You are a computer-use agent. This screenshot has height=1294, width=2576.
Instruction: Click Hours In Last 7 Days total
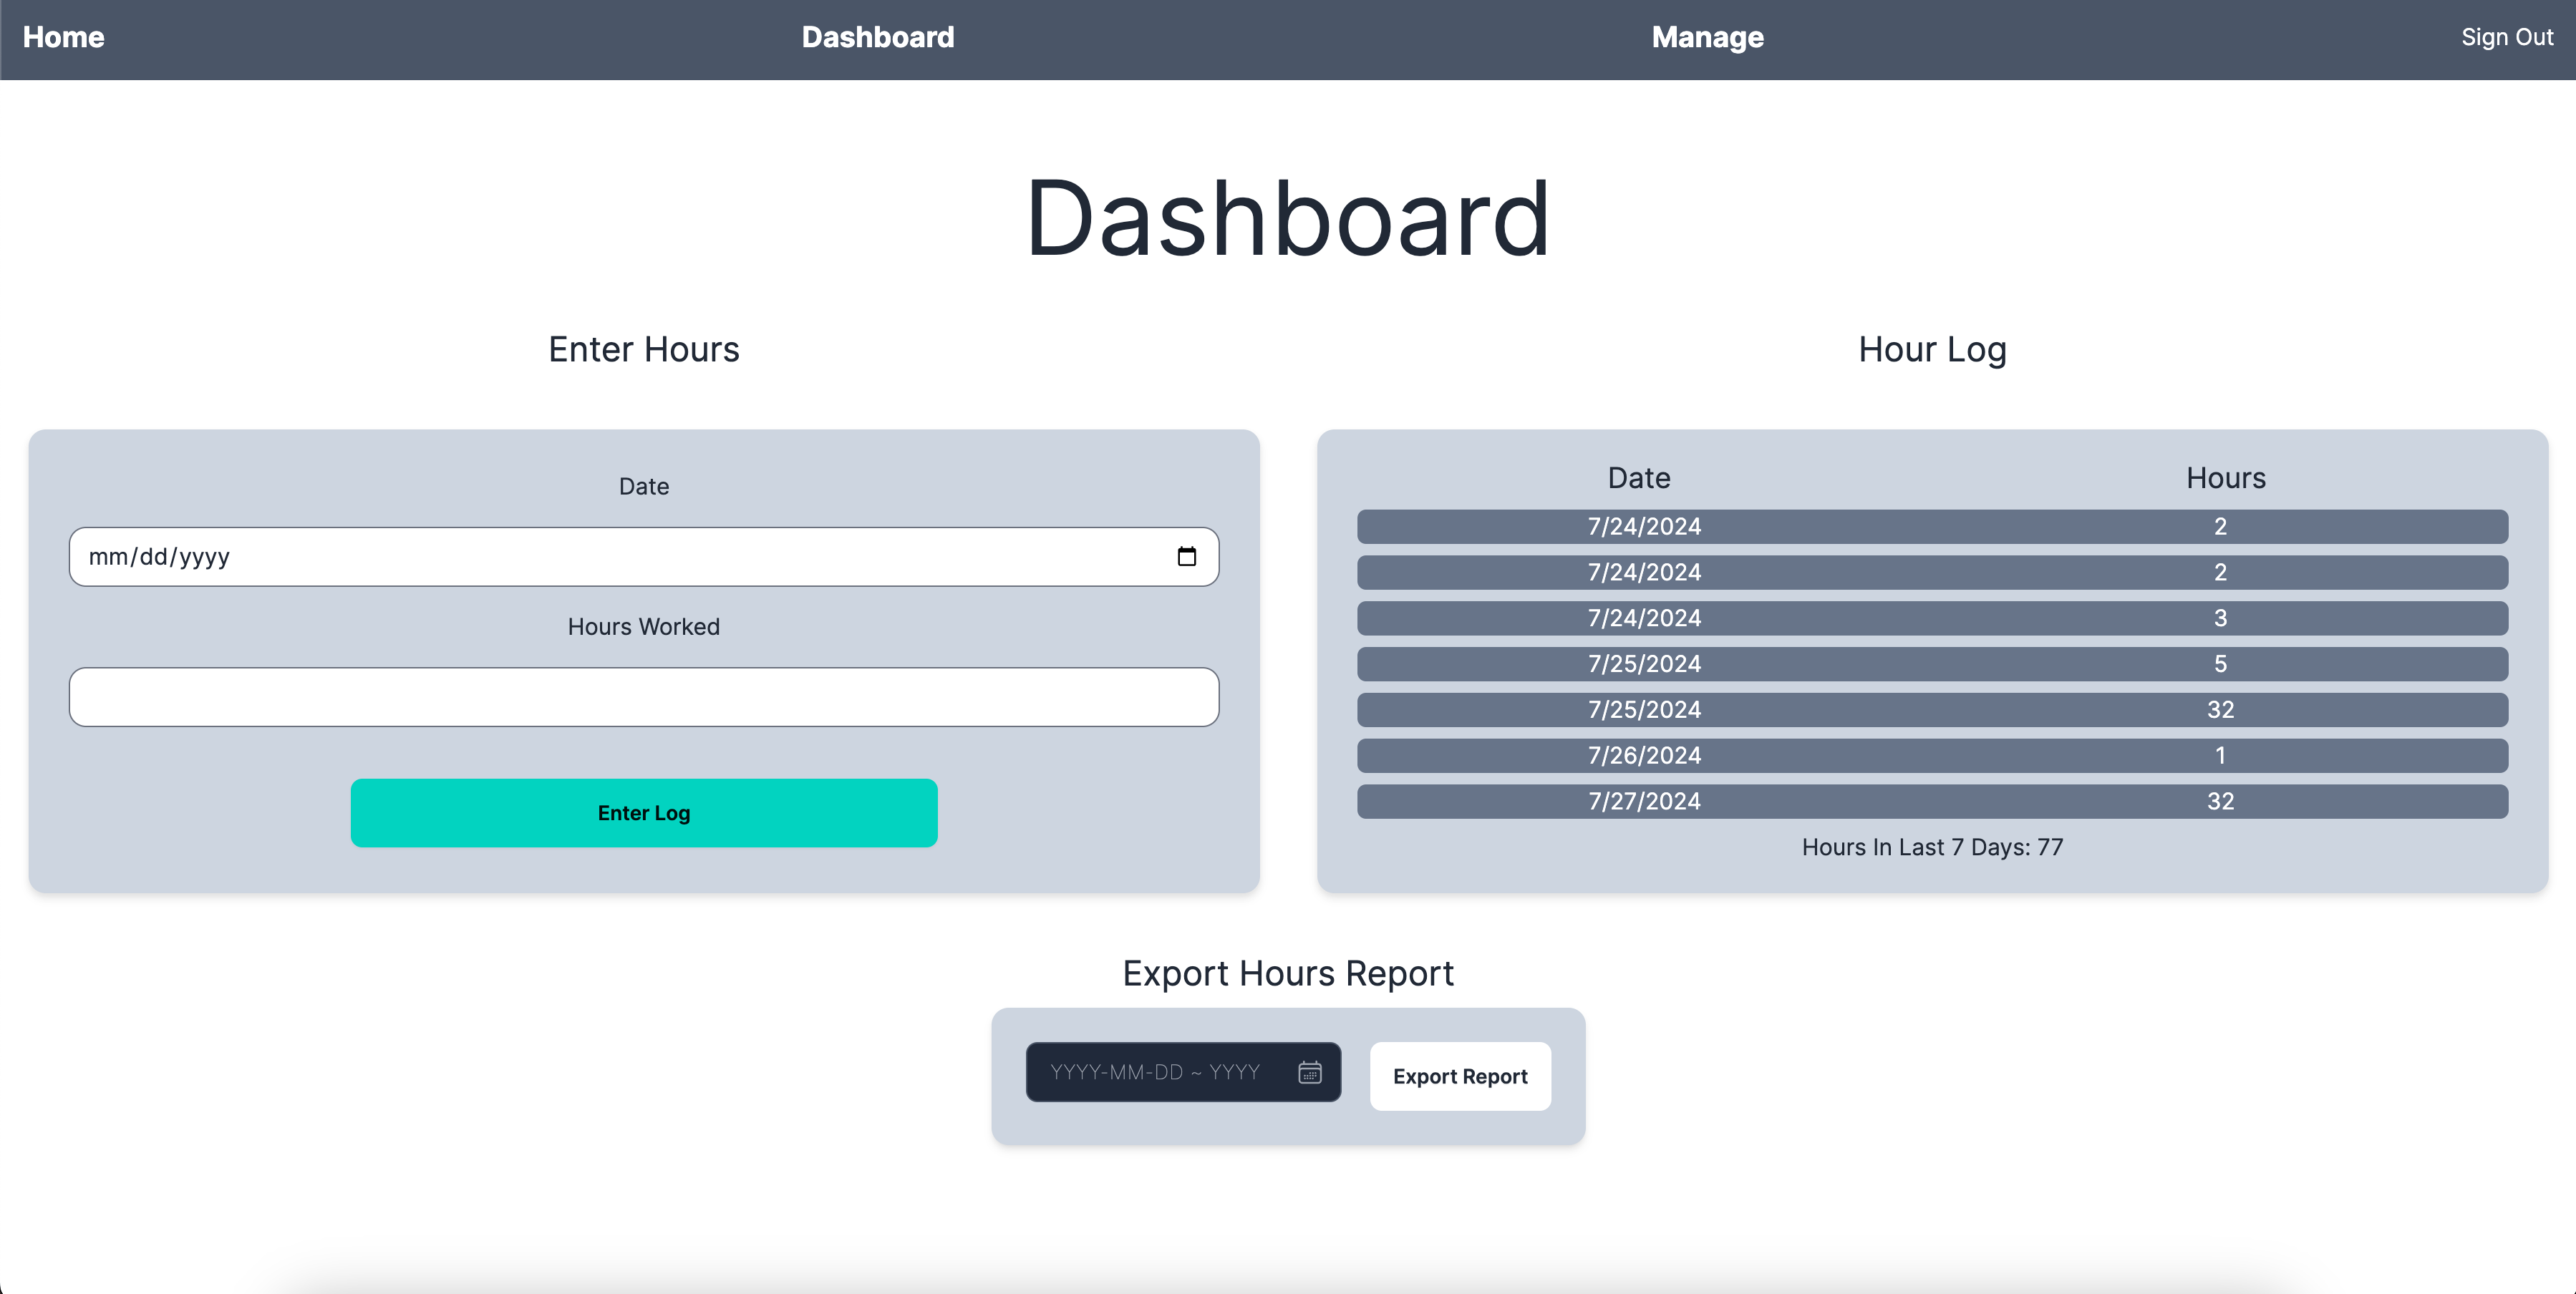pyautogui.click(x=1931, y=847)
